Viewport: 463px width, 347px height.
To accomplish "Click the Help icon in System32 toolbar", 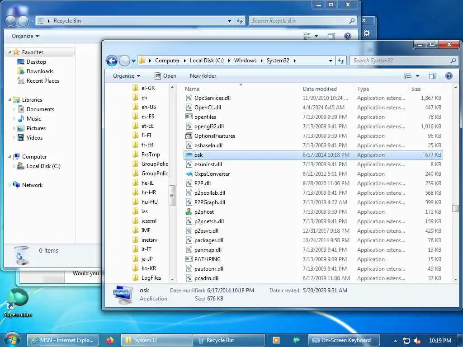I will click(x=449, y=76).
